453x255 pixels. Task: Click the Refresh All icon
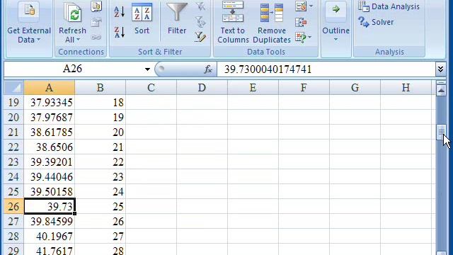click(72, 12)
